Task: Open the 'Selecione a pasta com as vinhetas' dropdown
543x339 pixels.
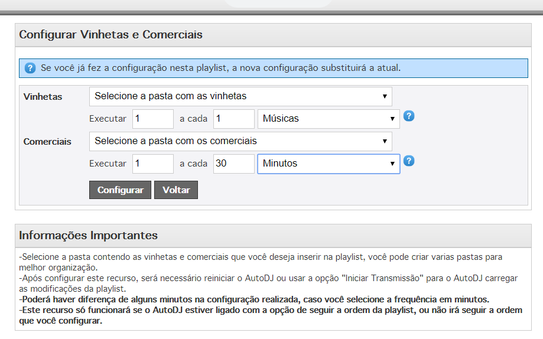Action: coord(240,96)
